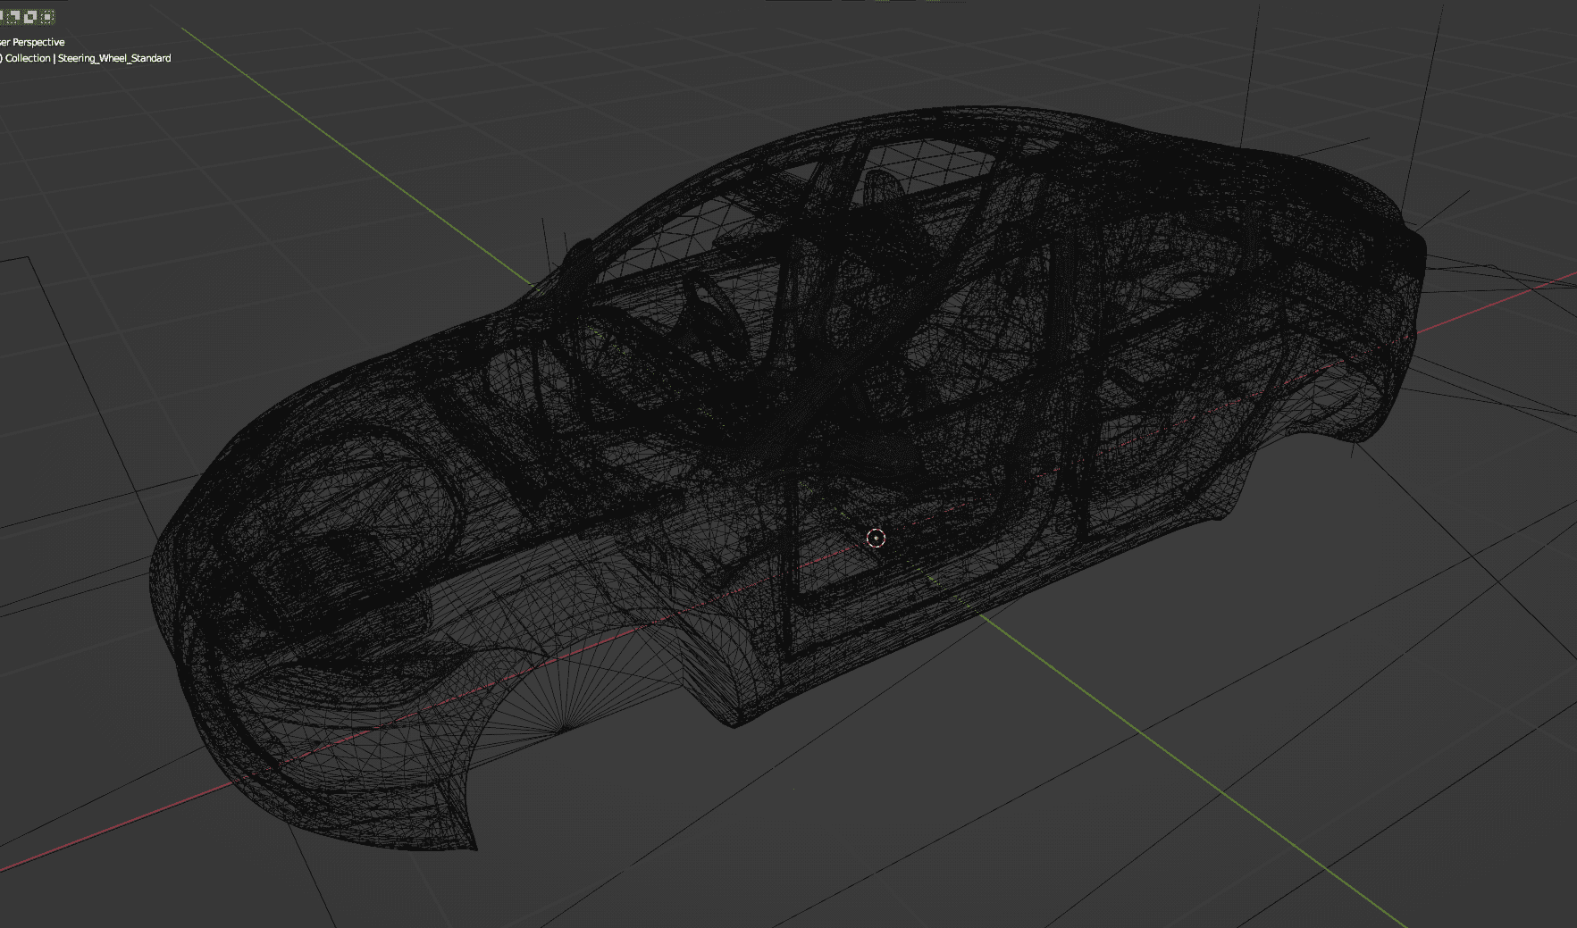Select the Intersect selection mode icon

point(47,17)
